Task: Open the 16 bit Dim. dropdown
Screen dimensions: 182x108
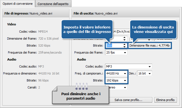Action: point(144,73)
